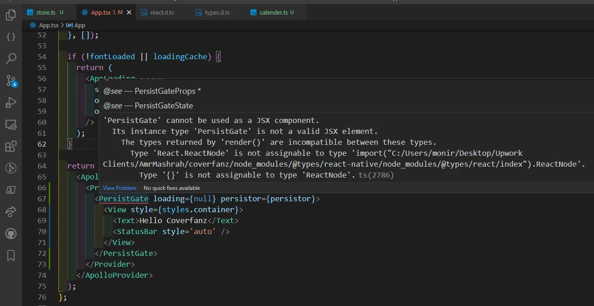Screen dimensions: 594x306
Task: Open the Run and Debug panel
Action: tap(11, 102)
